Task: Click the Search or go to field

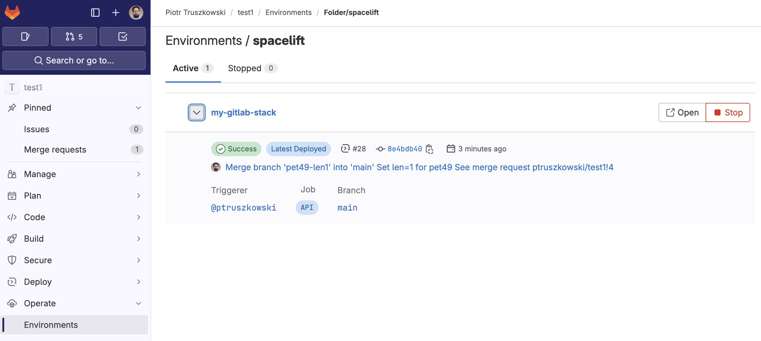Action: pos(74,60)
